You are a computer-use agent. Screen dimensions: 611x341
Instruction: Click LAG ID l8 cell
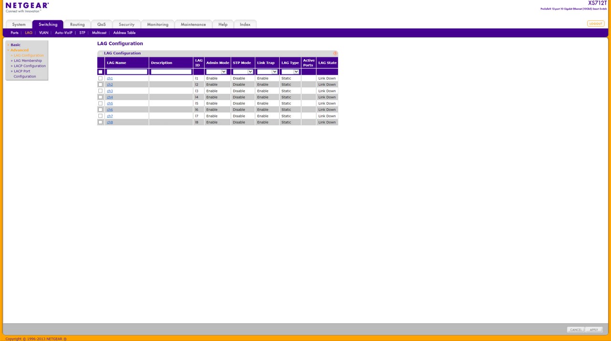pos(197,122)
